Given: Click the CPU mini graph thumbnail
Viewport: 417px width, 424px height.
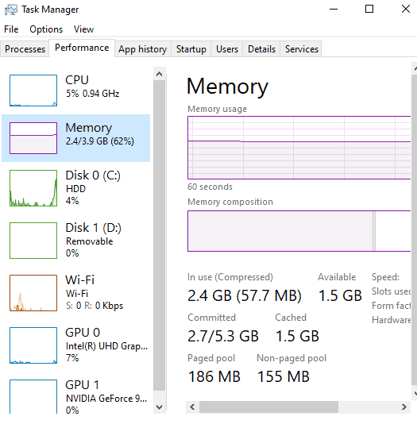Looking at the screenshot, I should pyautogui.click(x=33, y=91).
